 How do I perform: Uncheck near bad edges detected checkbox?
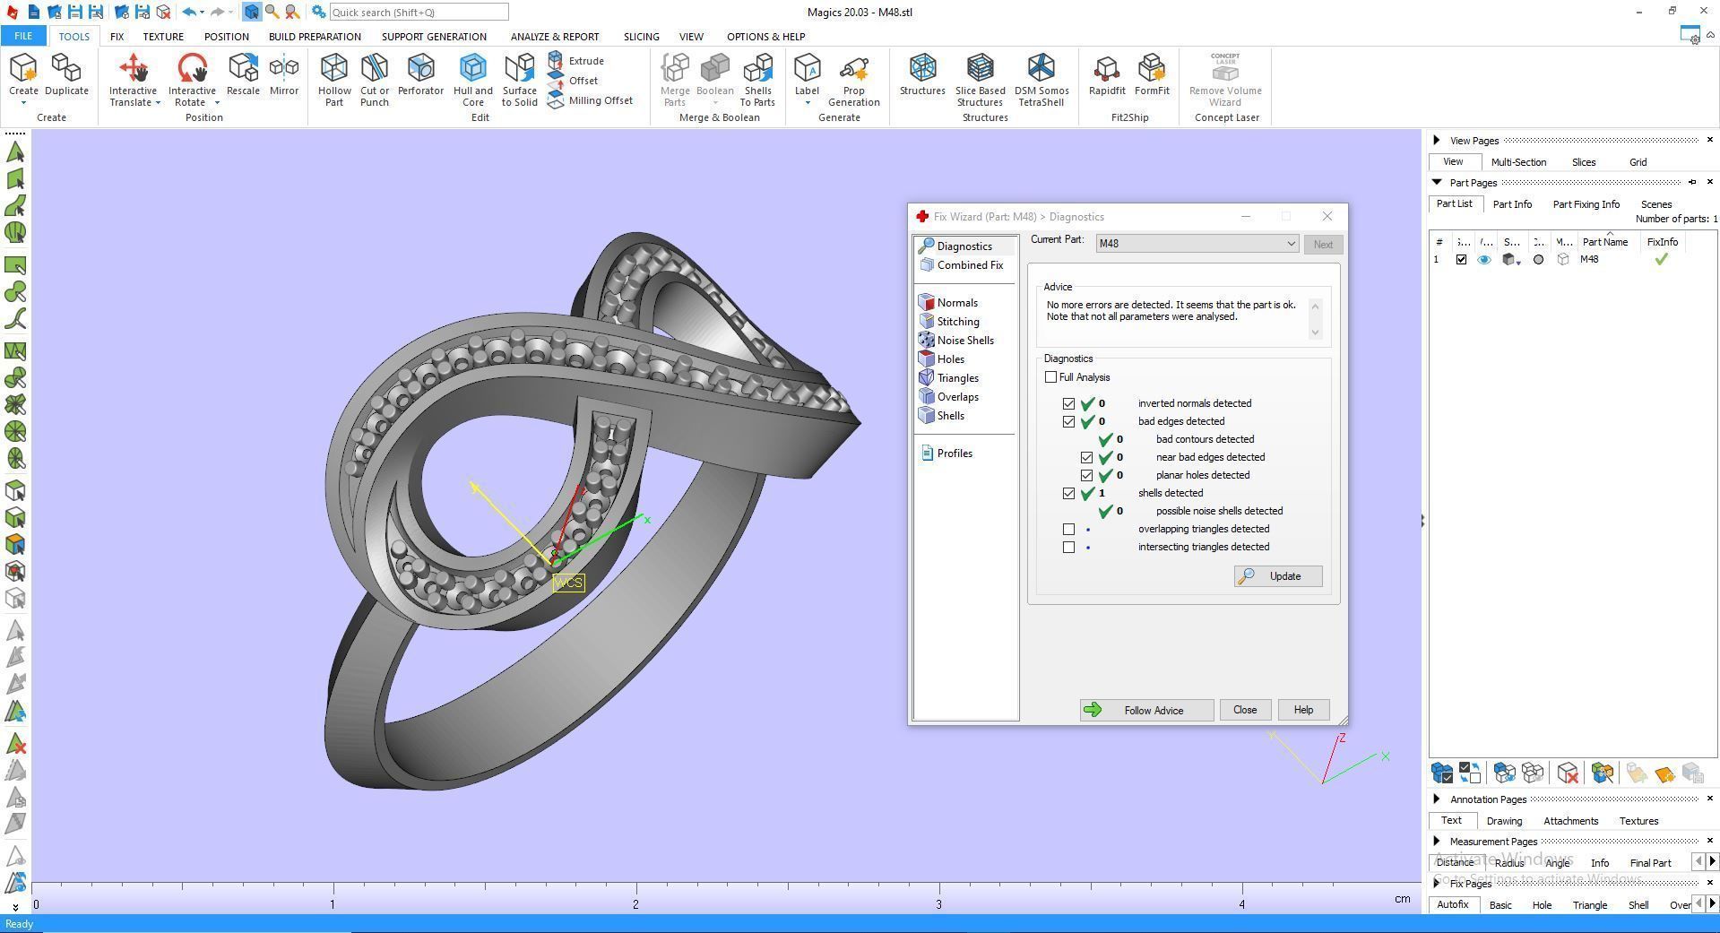tap(1086, 458)
